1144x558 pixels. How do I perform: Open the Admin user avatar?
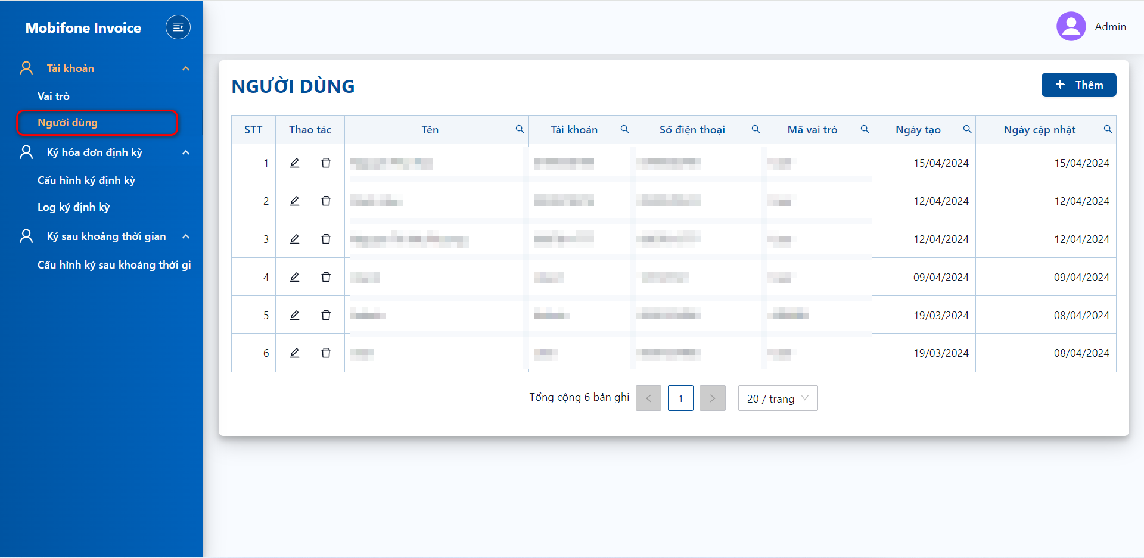1071,26
